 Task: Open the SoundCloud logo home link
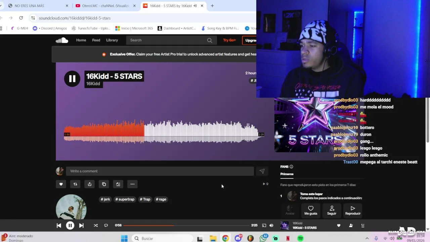pos(62,40)
